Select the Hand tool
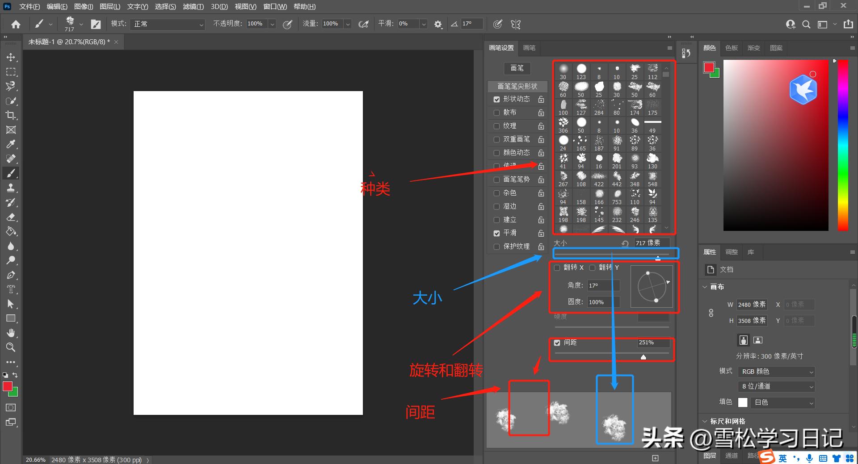This screenshot has width=858, height=464. pyautogui.click(x=11, y=333)
